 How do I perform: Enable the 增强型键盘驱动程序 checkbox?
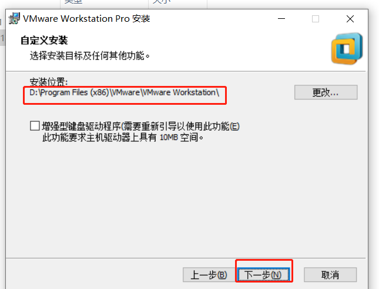(35, 126)
